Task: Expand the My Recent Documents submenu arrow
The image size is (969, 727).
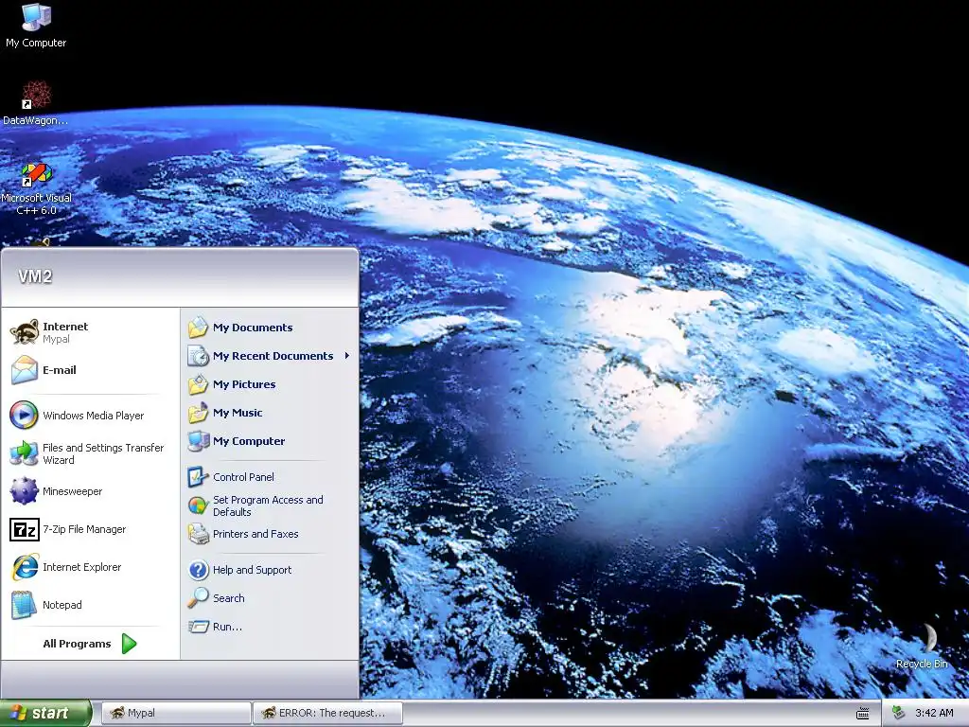Action: click(347, 356)
